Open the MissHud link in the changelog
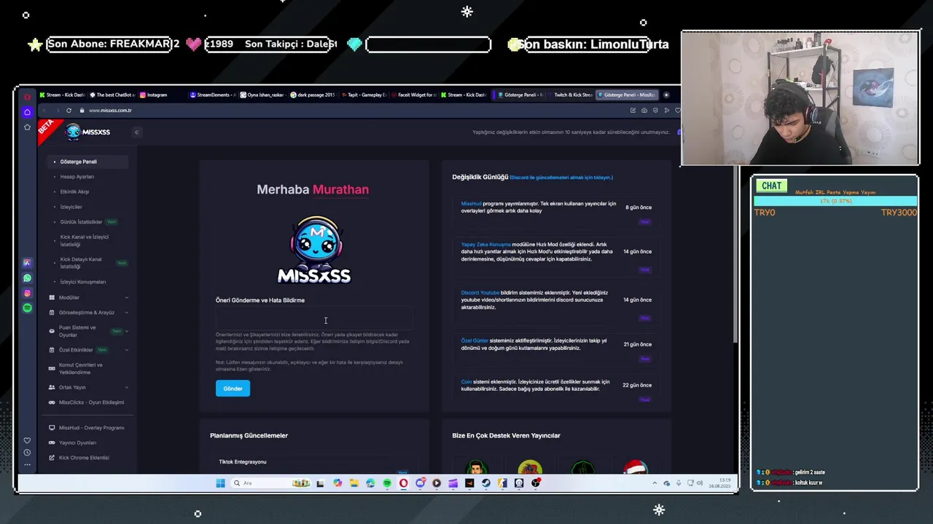The height and width of the screenshot is (524, 933). tap(471, 204)
